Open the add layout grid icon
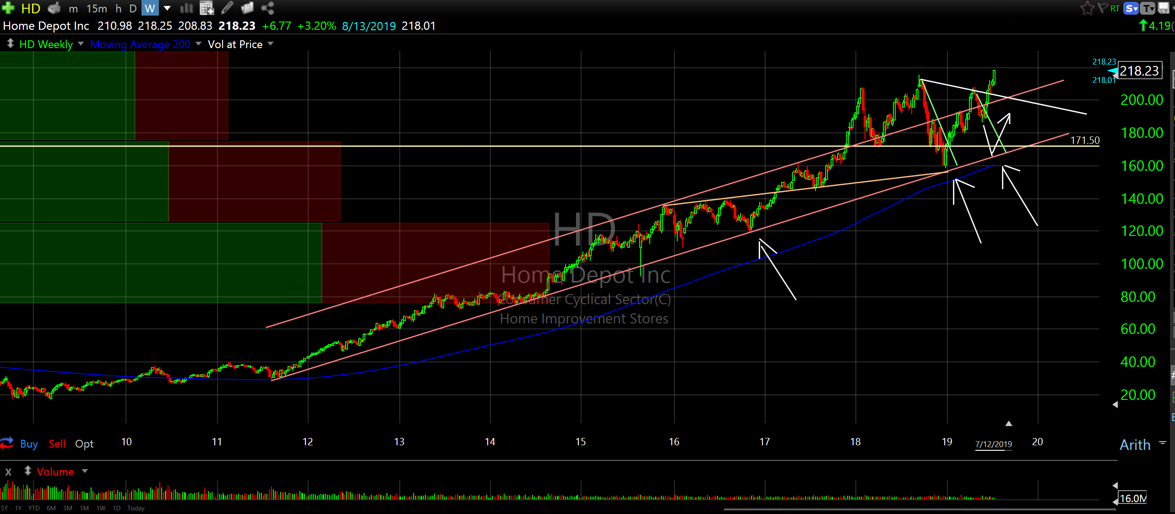1175x514 pixels. coord(207,8)
